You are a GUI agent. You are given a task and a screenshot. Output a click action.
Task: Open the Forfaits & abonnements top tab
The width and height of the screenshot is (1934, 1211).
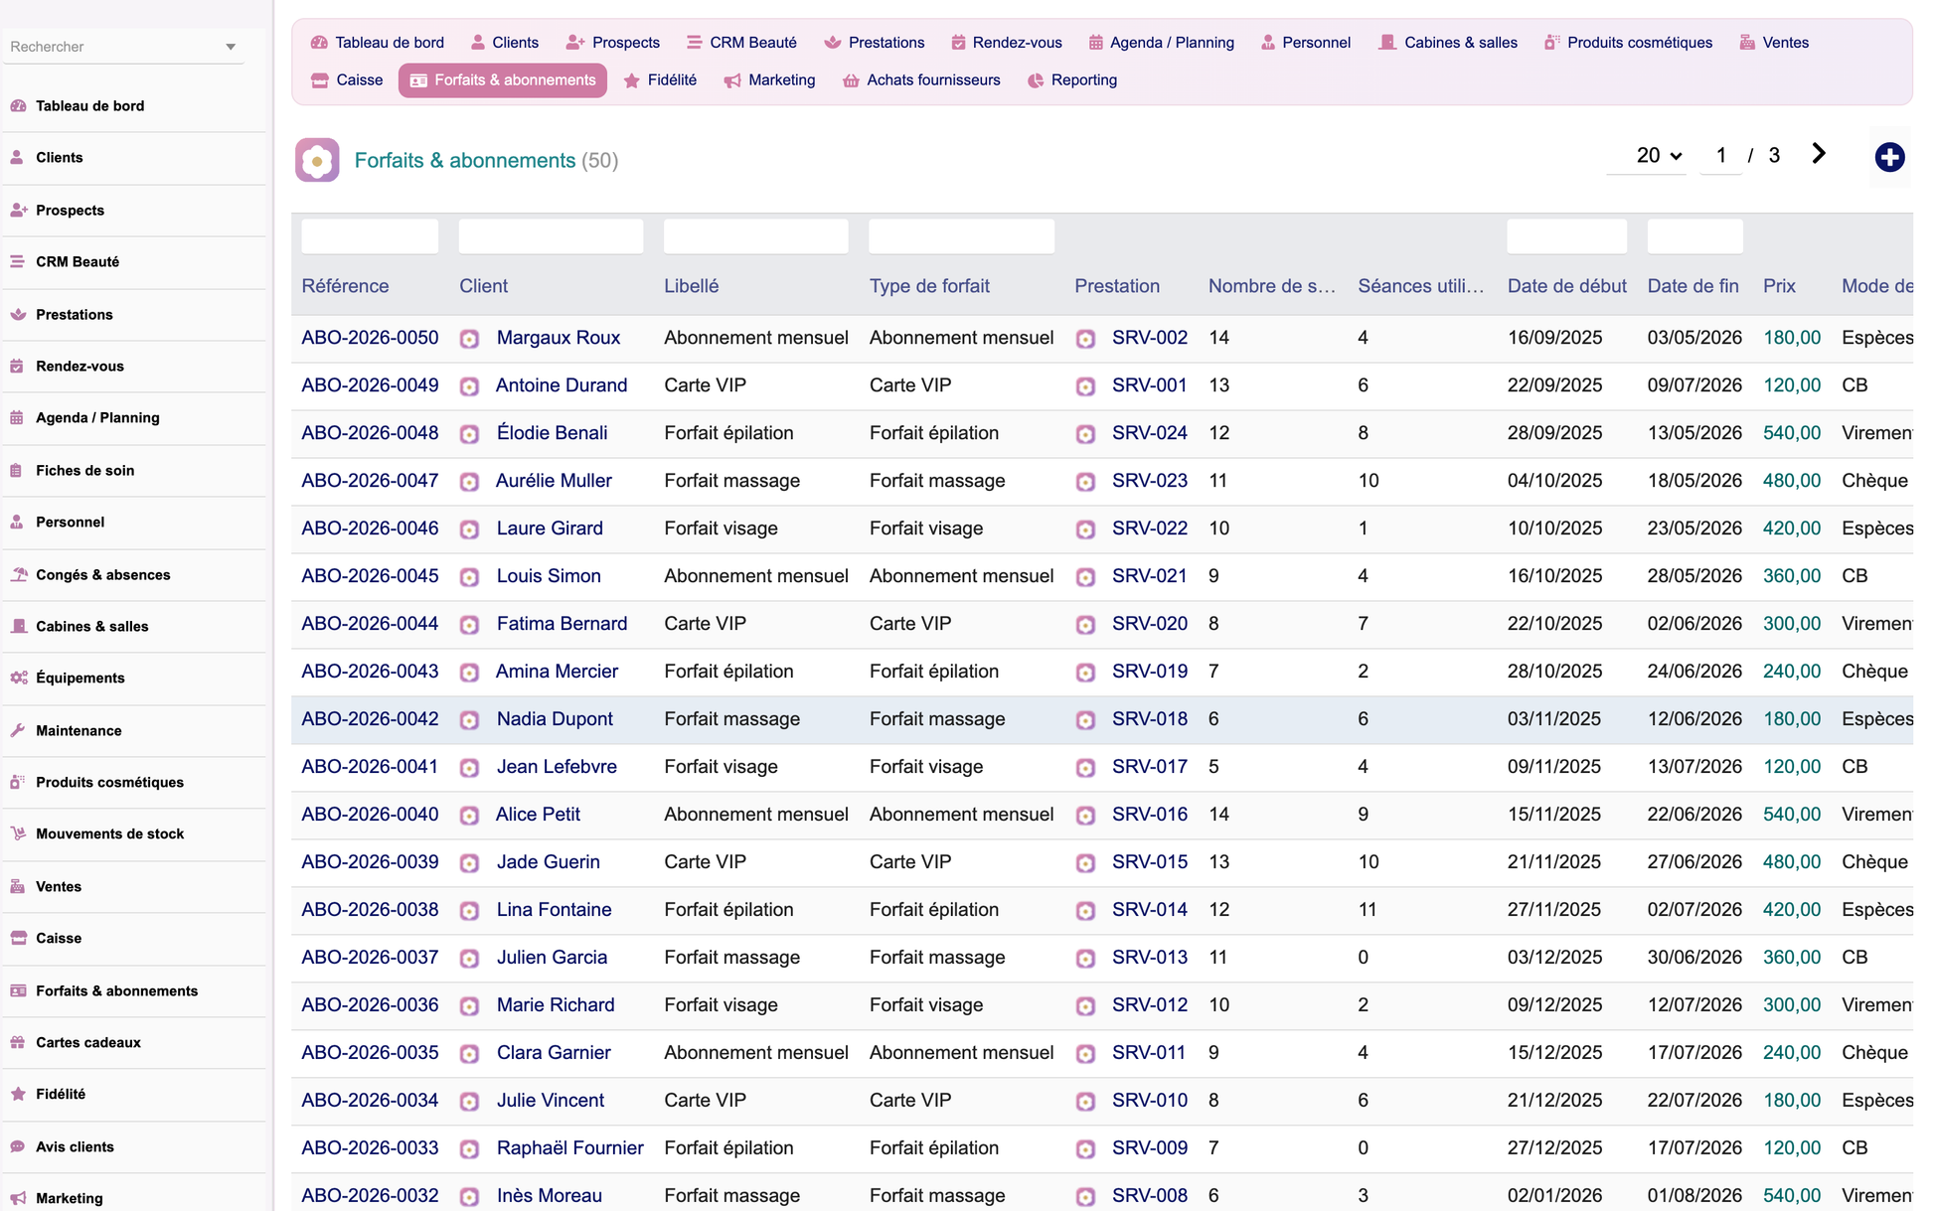click(503, 80)
